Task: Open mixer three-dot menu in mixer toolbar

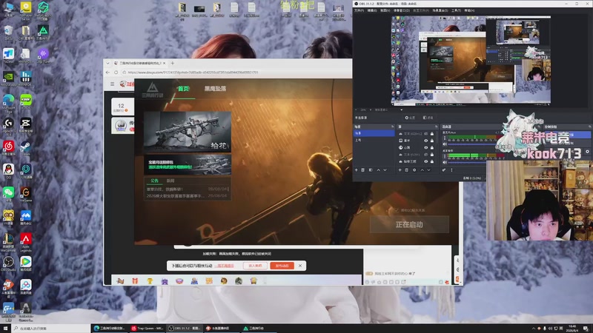Action: (x=451, y=170)
